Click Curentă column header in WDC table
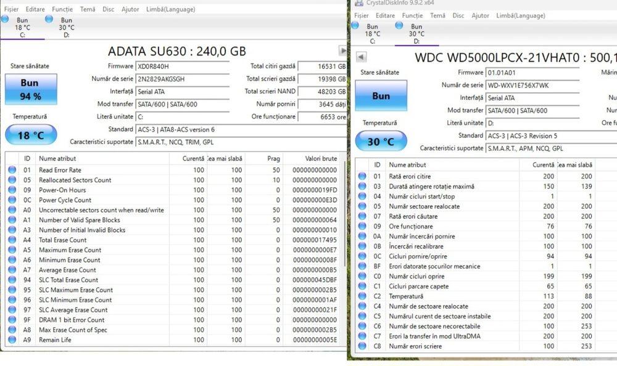The width and height of the screenshot is (617, 366). 538,165
